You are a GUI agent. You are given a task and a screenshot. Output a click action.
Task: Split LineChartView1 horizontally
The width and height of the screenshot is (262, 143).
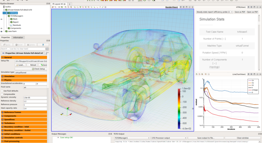pos(248,74)
